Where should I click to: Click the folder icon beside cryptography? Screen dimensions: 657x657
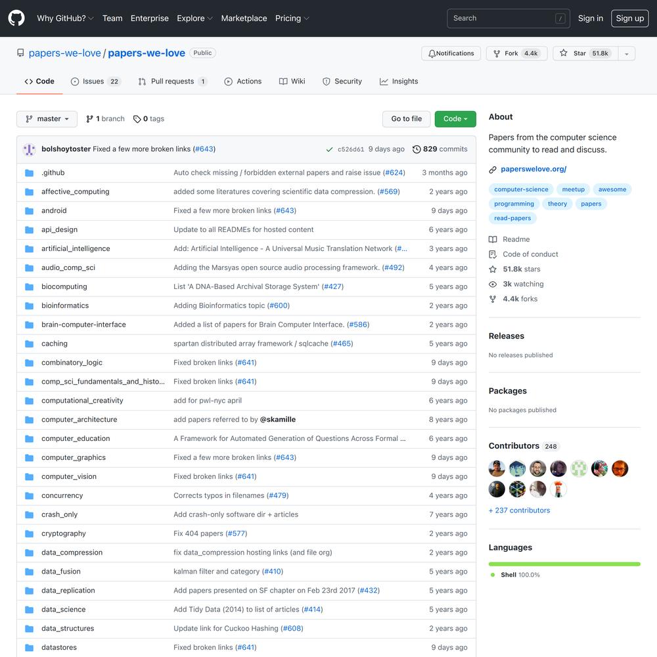[30, 533]
